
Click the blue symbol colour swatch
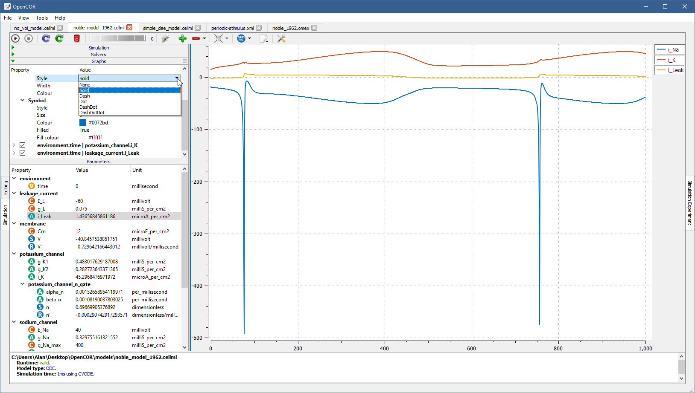(x=83, y=123)
